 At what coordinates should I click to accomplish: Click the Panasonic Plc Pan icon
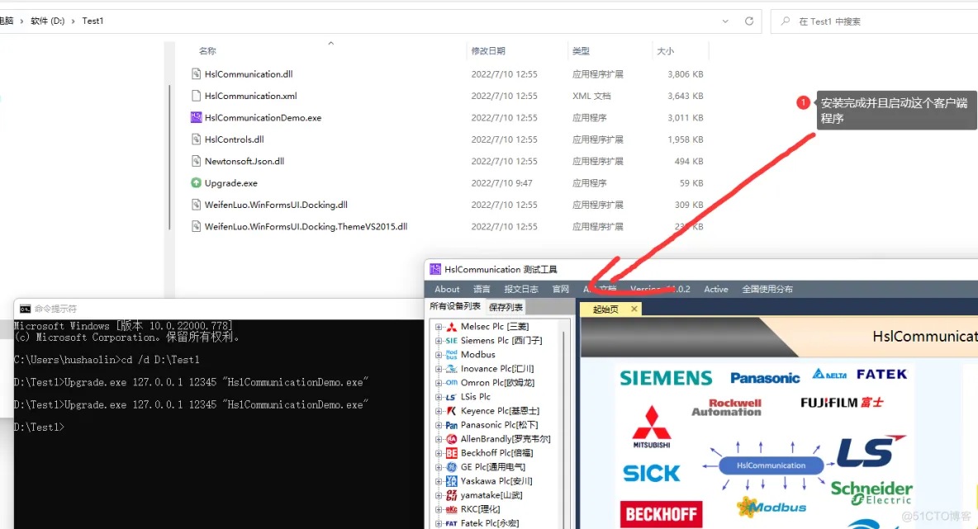[452, 425]
